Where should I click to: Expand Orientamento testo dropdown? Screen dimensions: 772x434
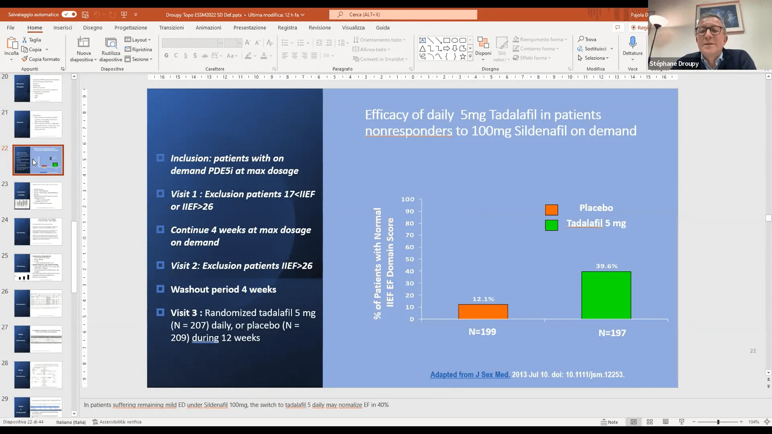[380, 40]
